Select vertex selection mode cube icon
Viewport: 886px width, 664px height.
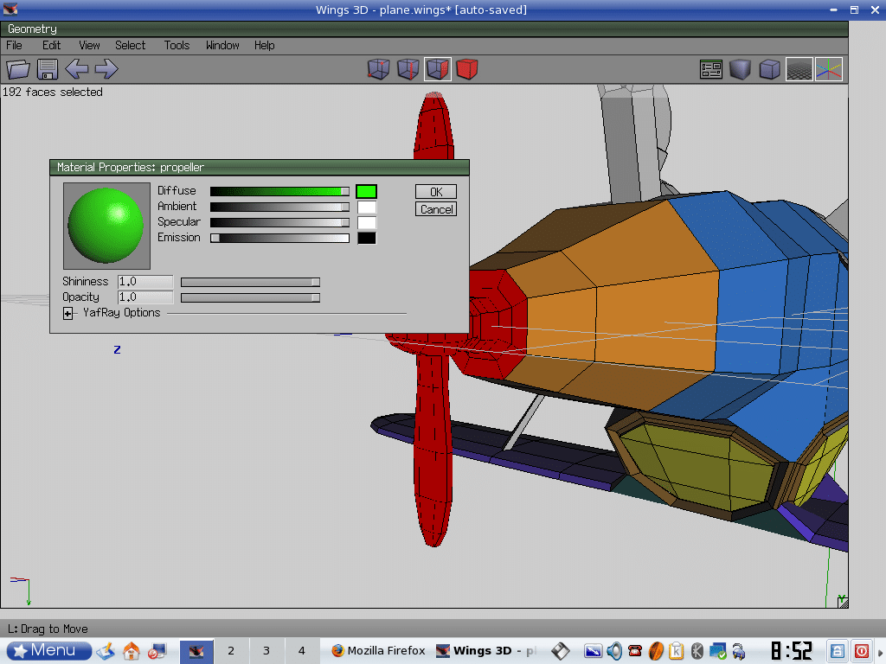coord(378,69)
